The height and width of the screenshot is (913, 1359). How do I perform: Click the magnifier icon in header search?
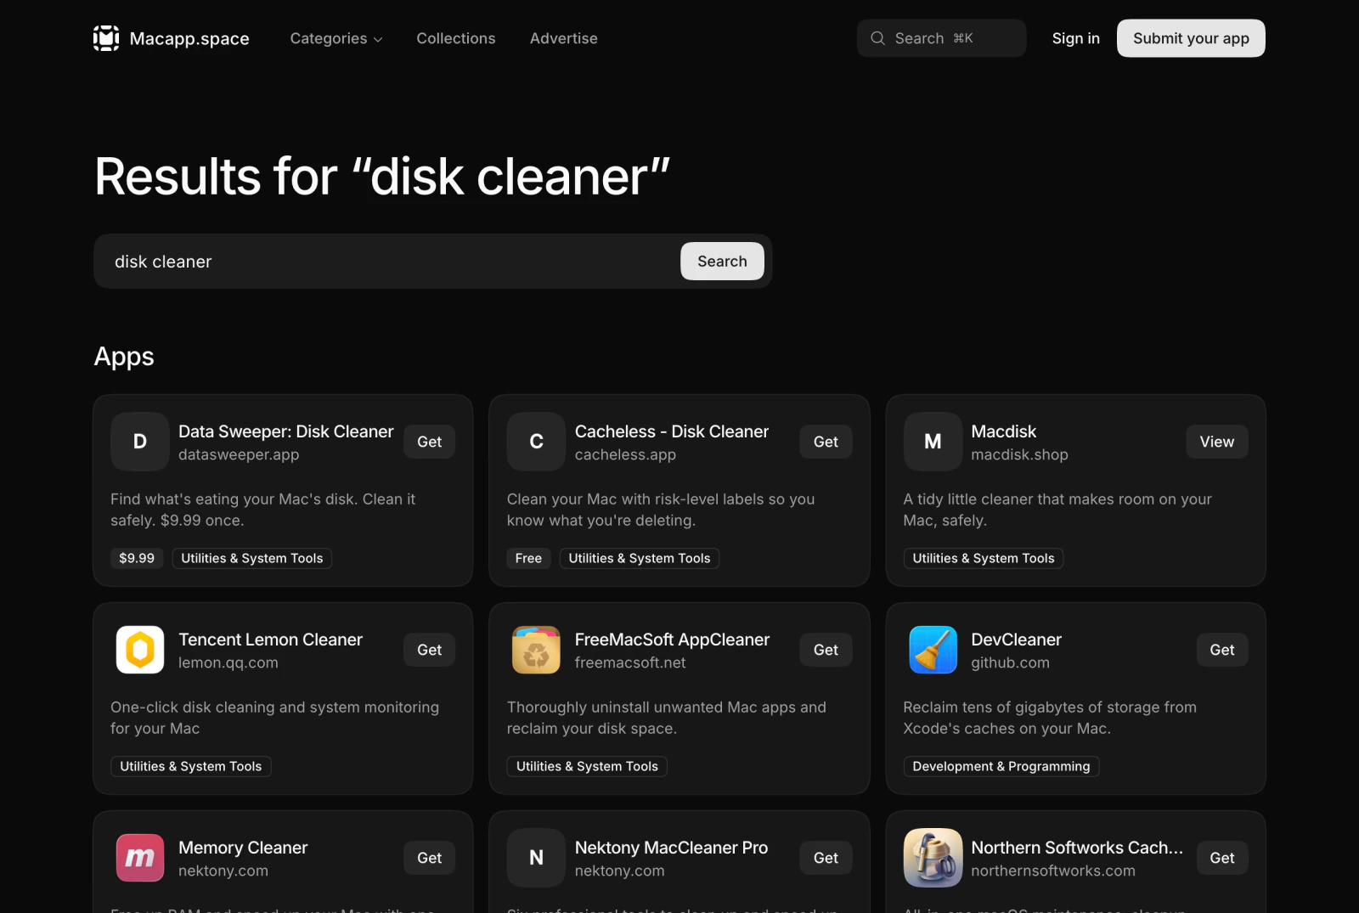pos(877,38)
